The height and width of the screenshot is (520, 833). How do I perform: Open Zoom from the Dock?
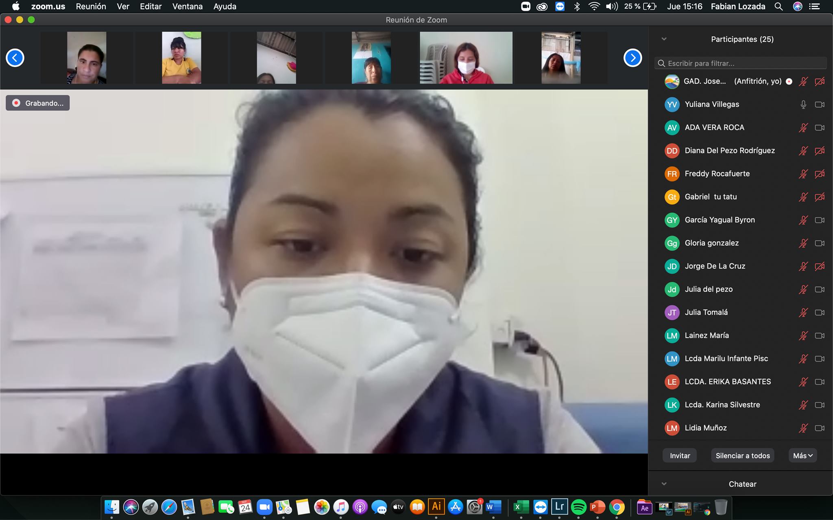(265, 507)
